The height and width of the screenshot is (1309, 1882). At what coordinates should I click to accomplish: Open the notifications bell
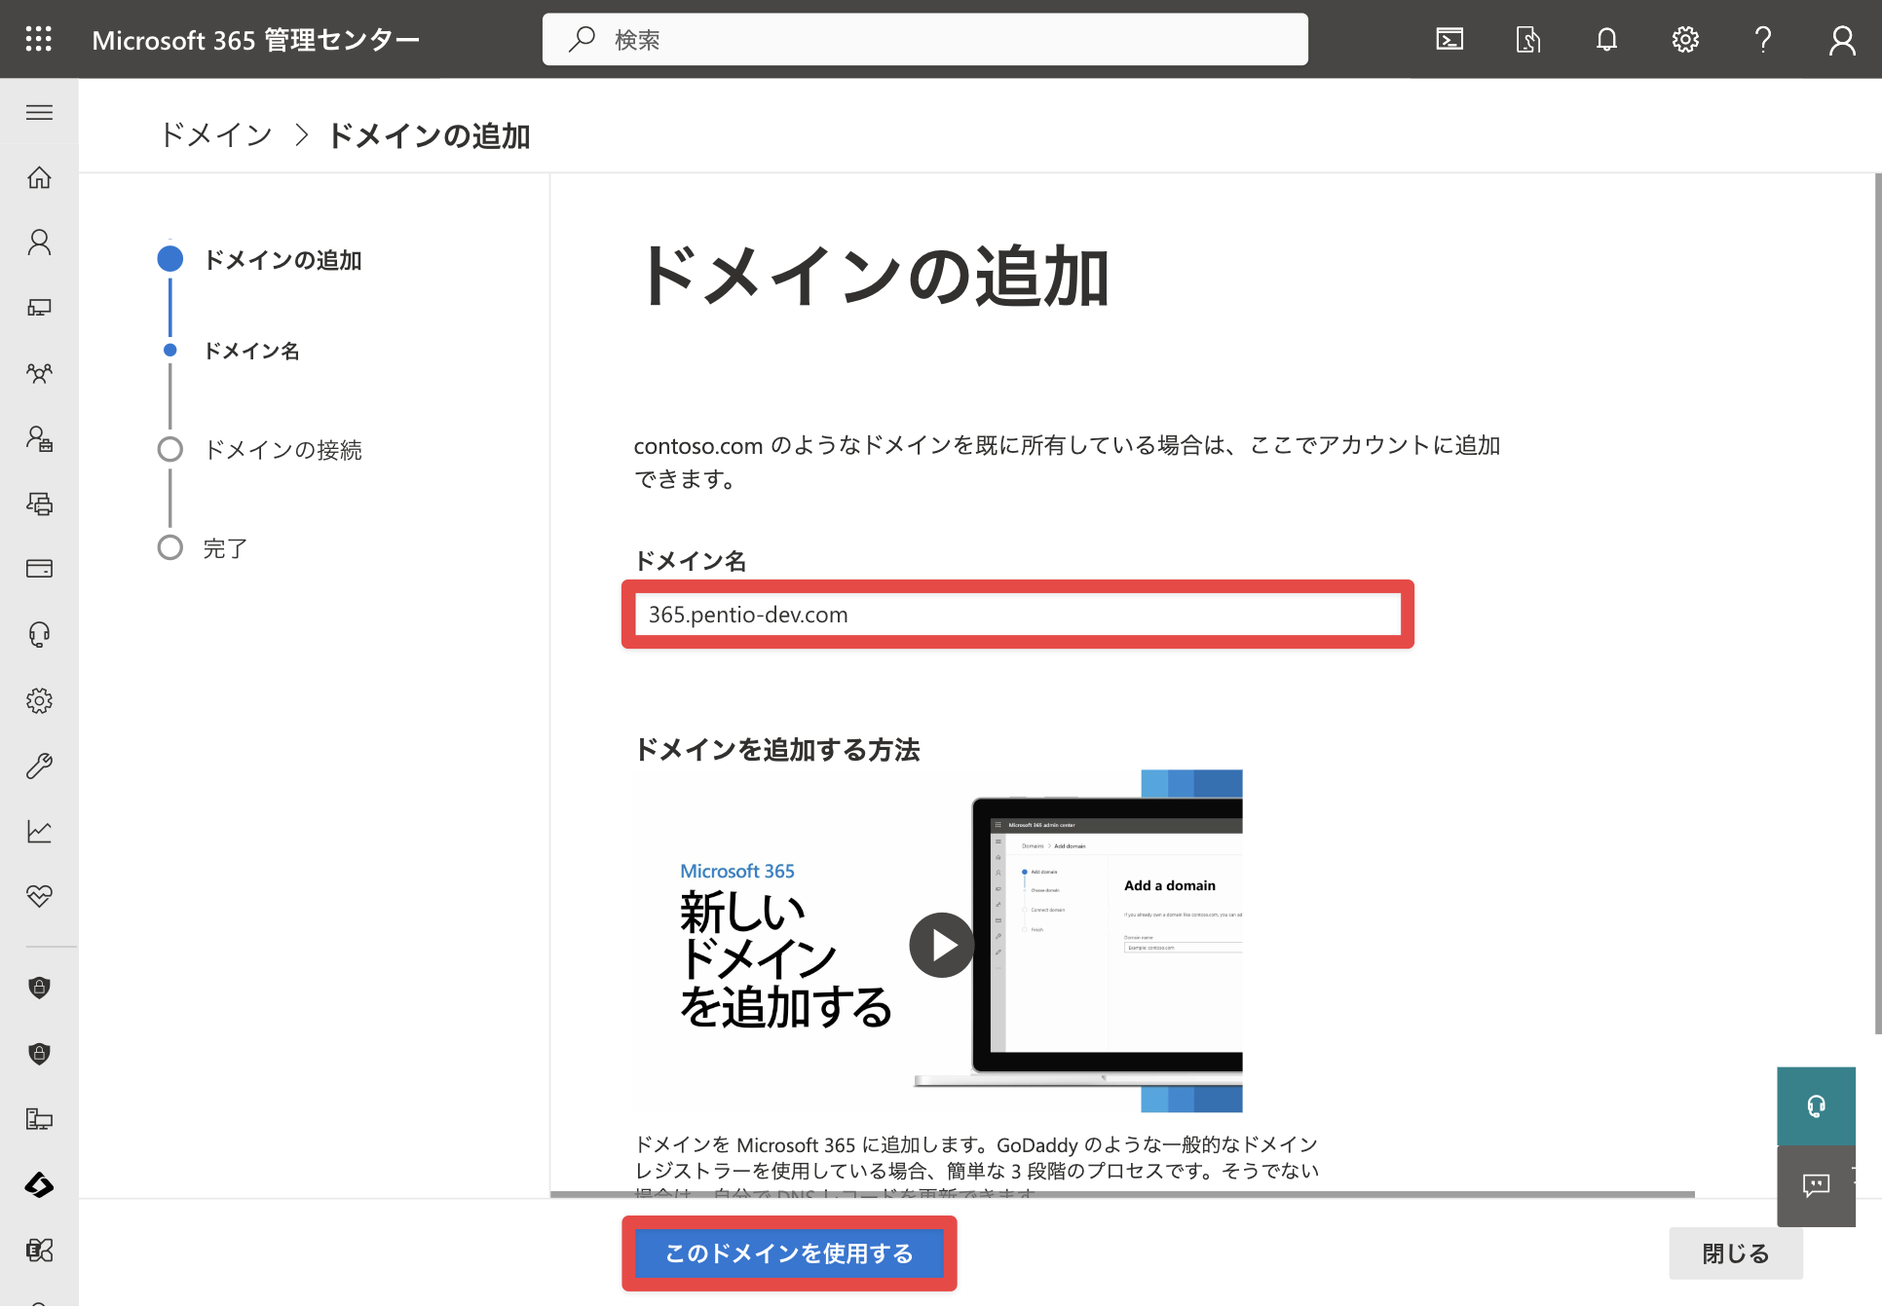pos(1606,39)
